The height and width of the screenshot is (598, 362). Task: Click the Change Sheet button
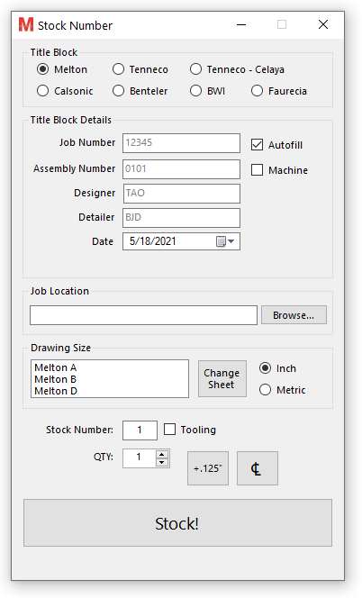(x=222, y=379)
